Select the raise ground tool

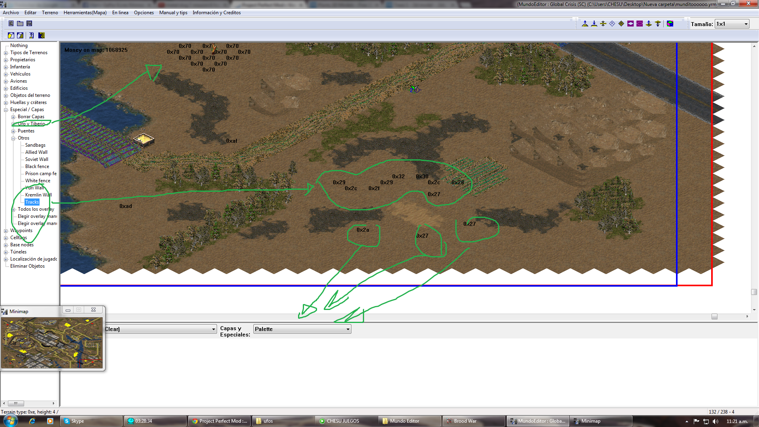tap(585, 23)
